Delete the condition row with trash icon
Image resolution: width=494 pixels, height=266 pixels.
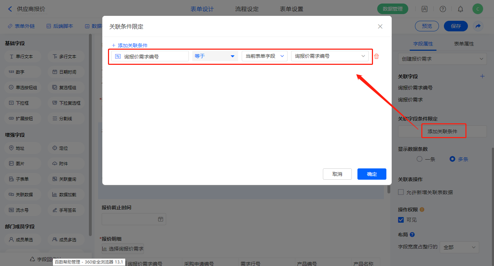(x=376, y=56)
